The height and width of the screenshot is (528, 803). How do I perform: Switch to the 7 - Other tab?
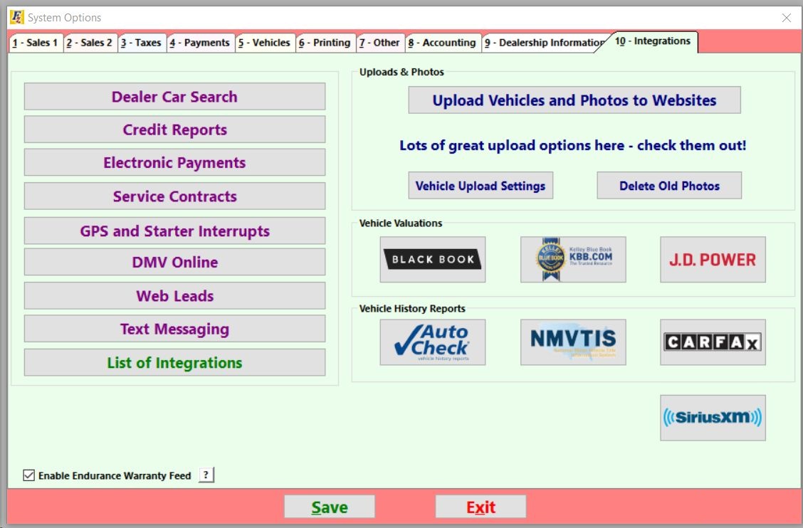point(380,43)
